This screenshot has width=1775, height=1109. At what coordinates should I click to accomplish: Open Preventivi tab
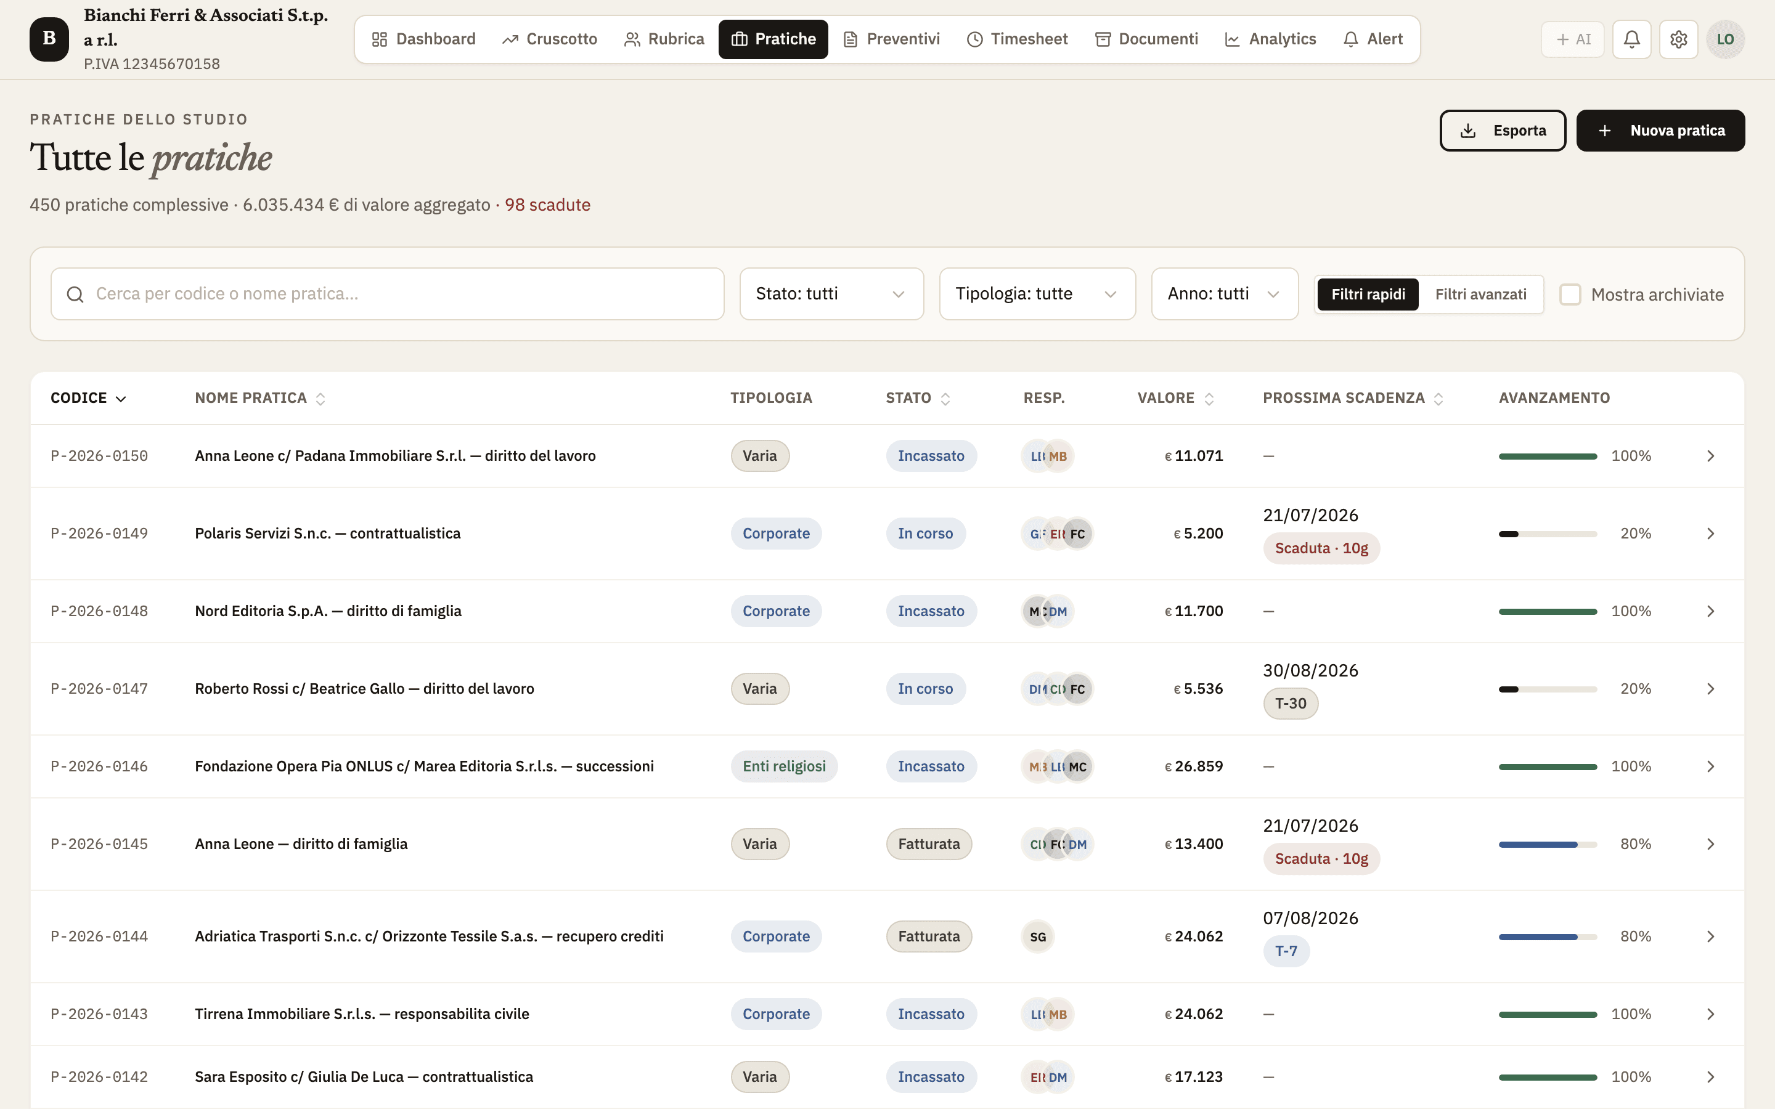(x=891, y=39)
